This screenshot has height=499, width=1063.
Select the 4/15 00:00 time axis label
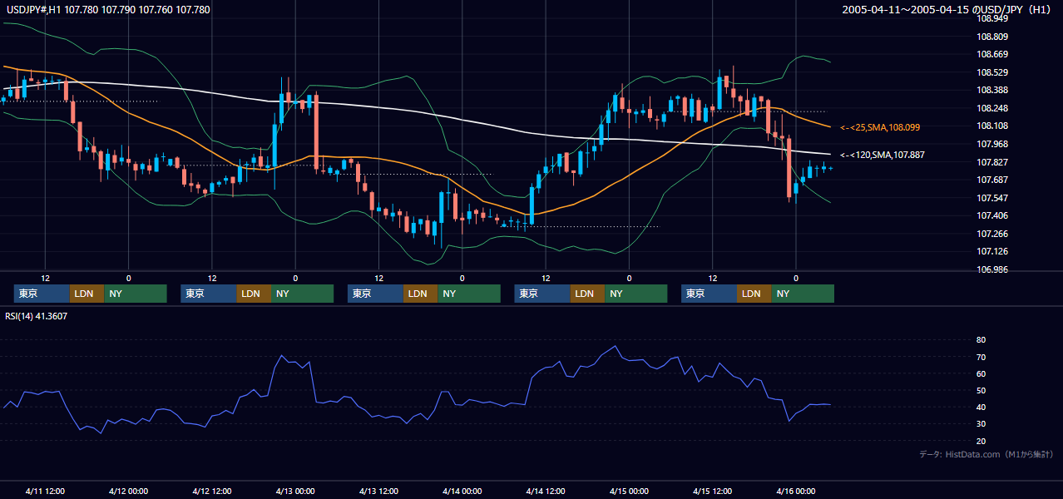point(629,492)
